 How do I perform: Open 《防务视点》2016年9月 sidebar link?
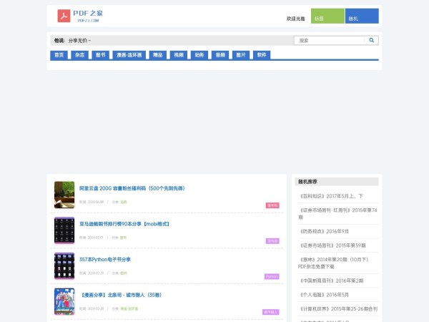point(323,231)
